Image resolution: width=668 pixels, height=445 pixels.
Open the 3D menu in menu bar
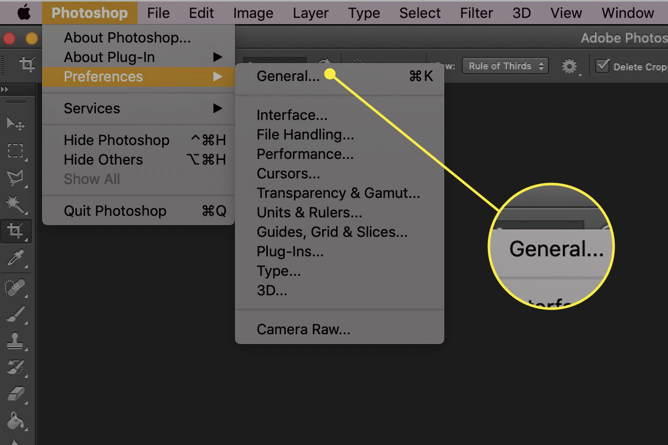[x=522, y=13]
